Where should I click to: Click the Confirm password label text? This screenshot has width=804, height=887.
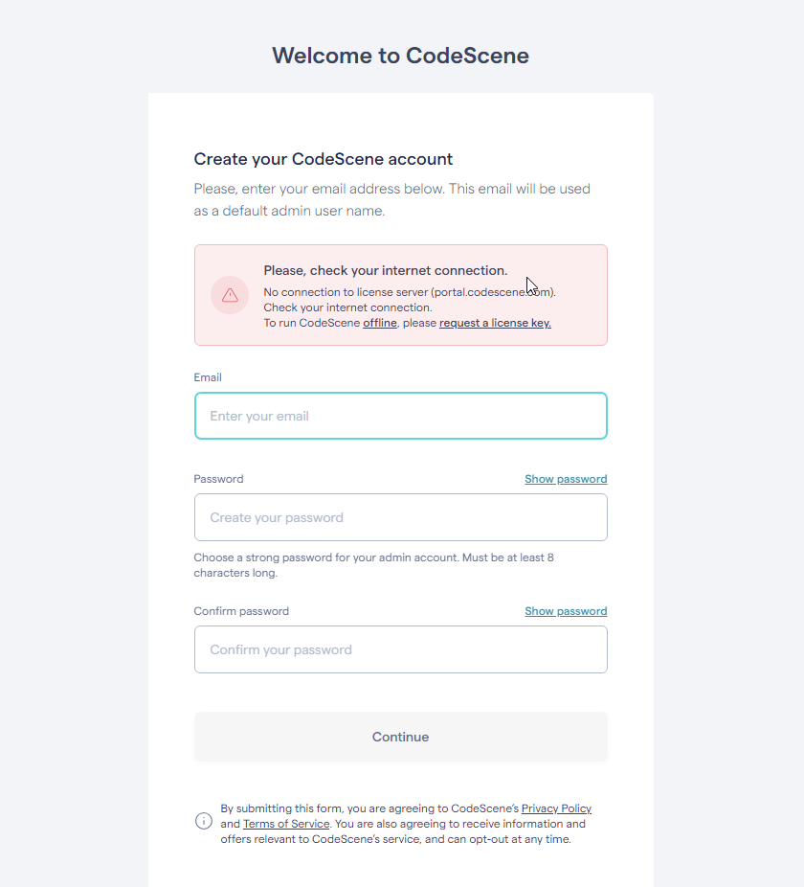point(241,611)
